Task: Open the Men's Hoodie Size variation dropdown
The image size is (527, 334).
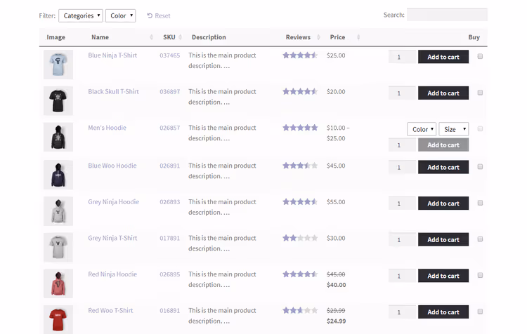Action: (454, 129)
